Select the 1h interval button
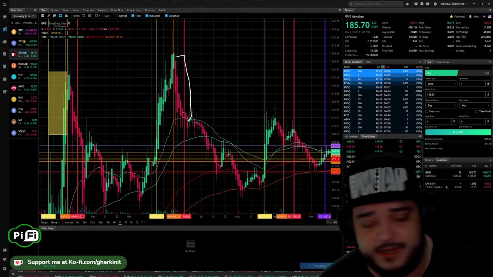Screen dimensions: 493x277 click(108, 222)
